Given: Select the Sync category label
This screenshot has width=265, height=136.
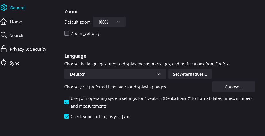Looking at the screenshot, I should pos(14,63).
